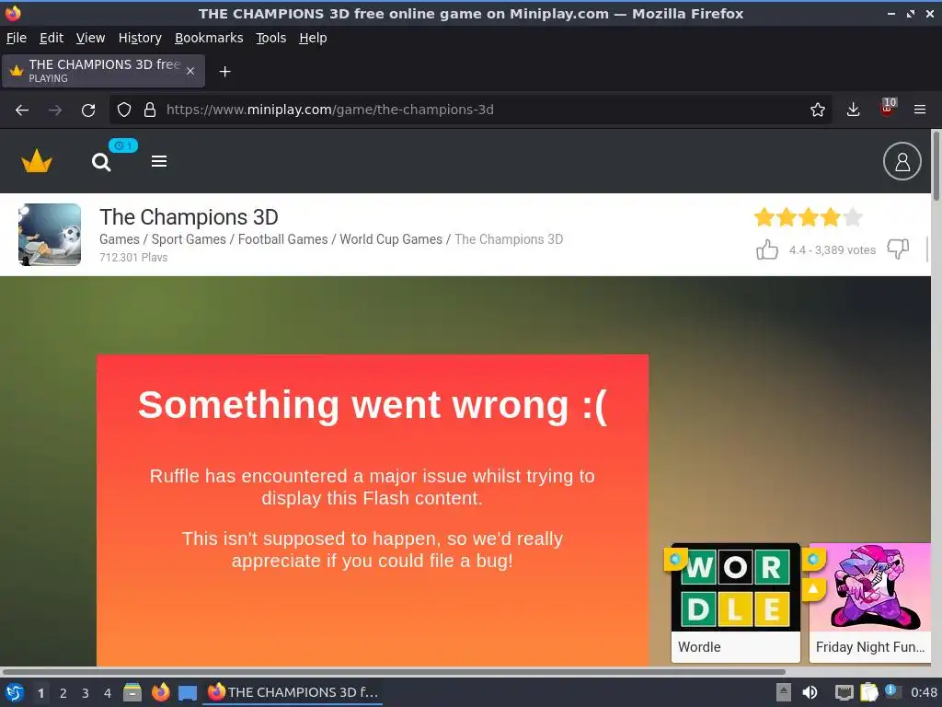This screenshot has width=942, height=707.
Task: Open the uBlock extension icon
Action: click(x=888, y=109)
